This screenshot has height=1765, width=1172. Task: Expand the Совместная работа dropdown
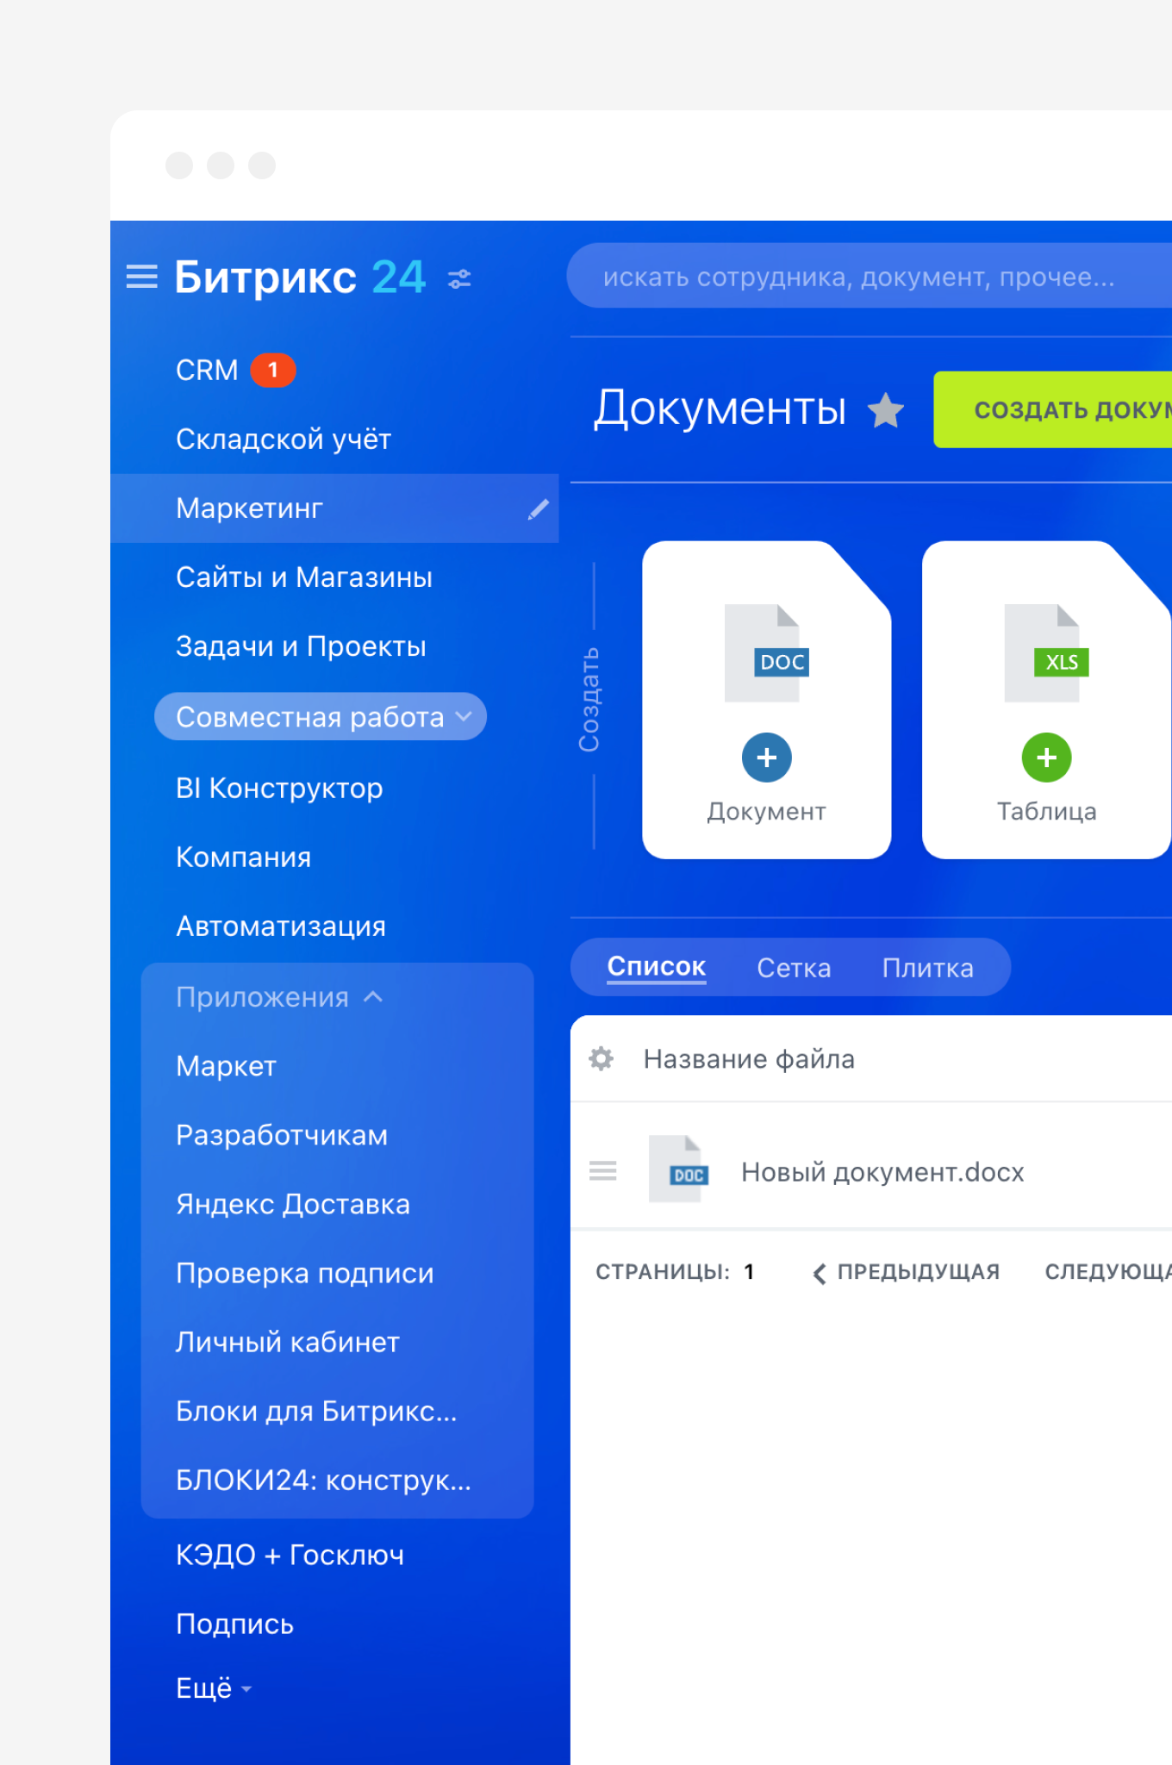tap(321, 717)
